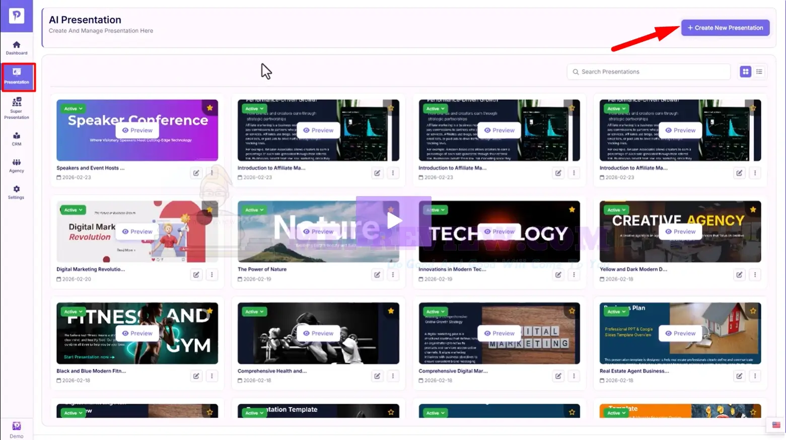Open more options for Black and Blue Modern Fitness
The image size is (786, 440).
212,376
